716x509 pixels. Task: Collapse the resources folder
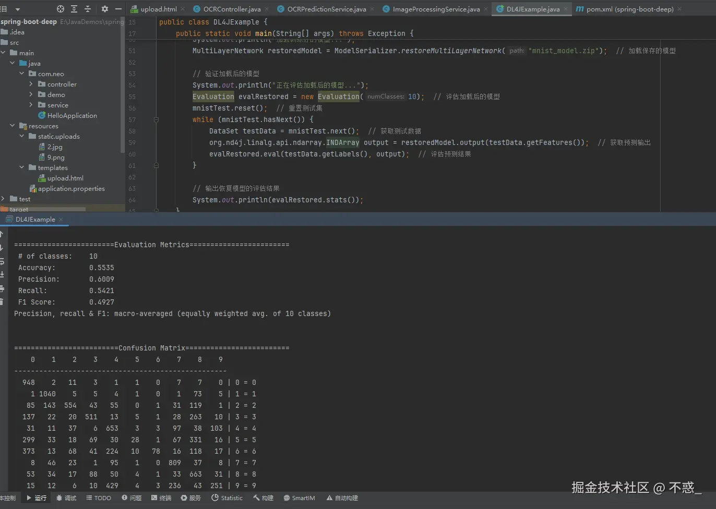12,126
